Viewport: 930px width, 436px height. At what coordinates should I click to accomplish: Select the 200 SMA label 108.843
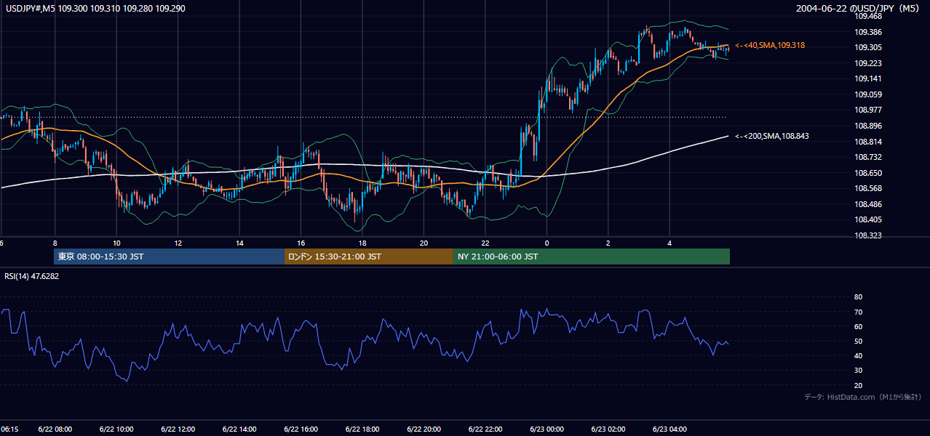pyautogui.click(x=772, y=136)
